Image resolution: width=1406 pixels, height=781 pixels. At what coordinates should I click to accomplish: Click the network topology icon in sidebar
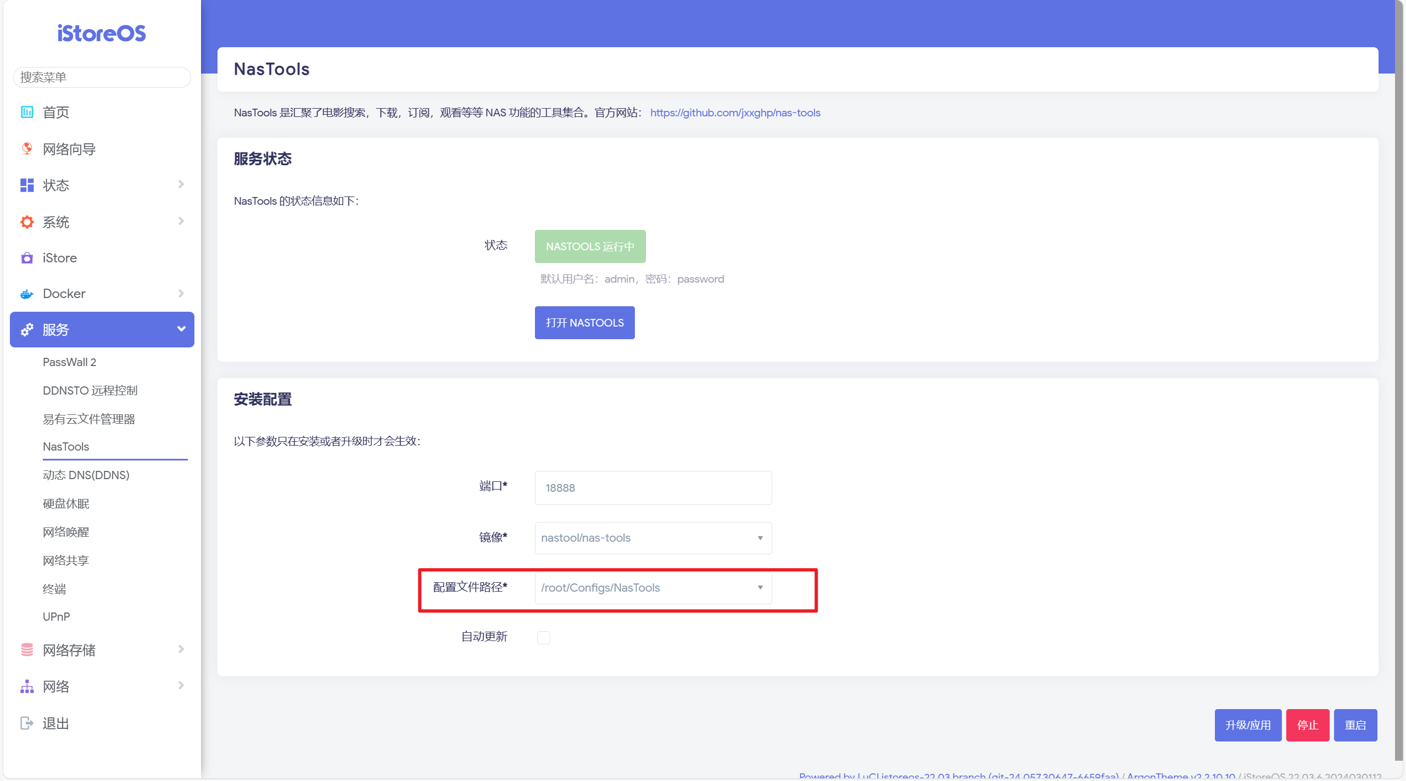point(26,687)
